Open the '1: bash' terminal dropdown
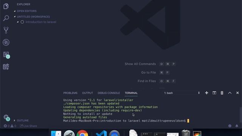Viewport: 242px width, 136px height. point(182,93)
